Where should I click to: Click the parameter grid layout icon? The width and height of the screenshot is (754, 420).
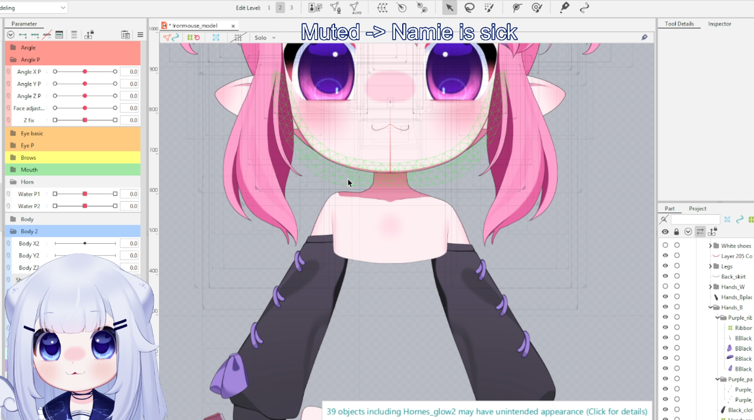point(74,35)
